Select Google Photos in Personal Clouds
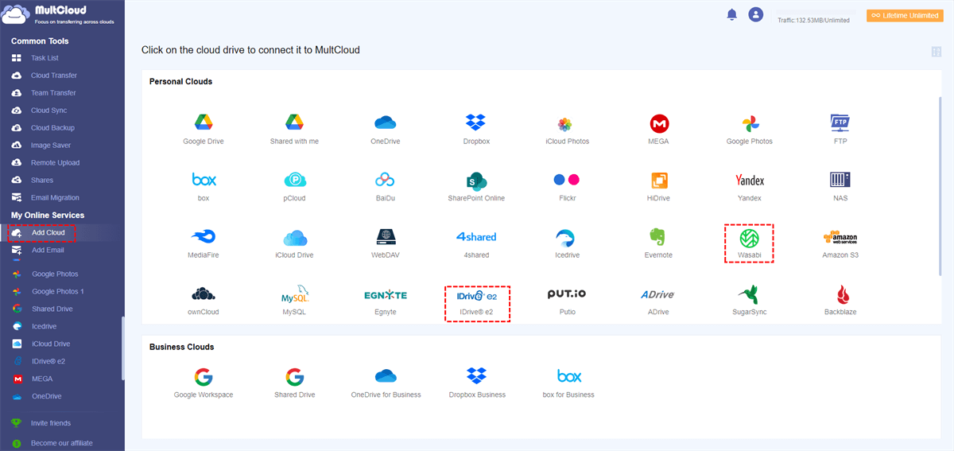Viewport: 954px width, 451px height. click(749, 130)
